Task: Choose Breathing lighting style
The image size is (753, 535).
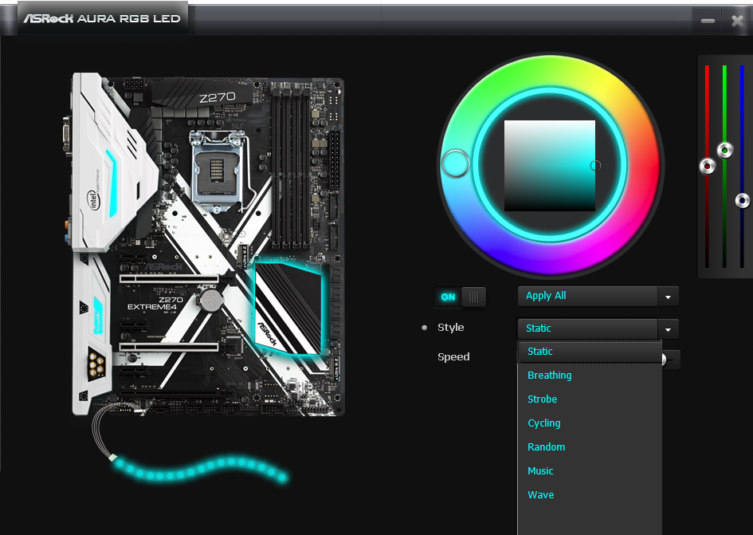Action: (590, 376)
